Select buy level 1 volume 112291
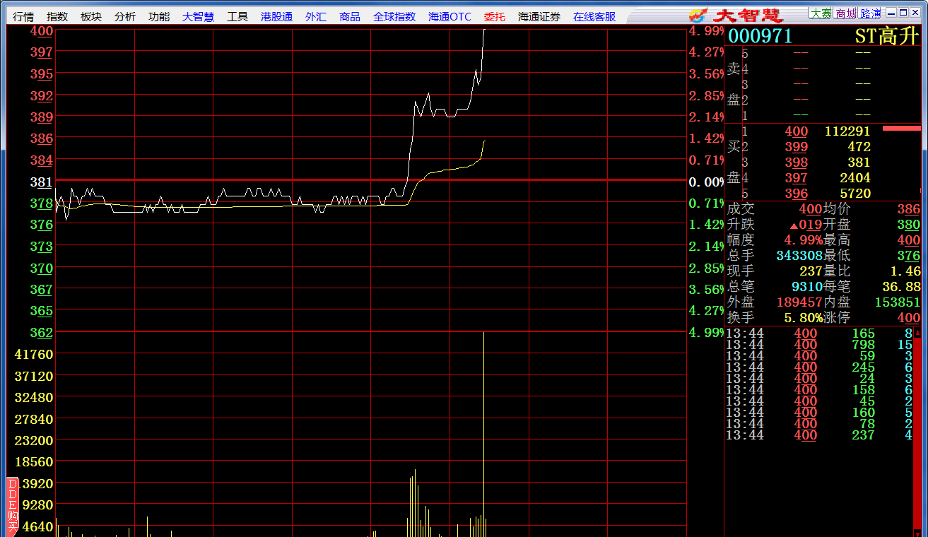The image size is (928, 537). click(x=847, y=131)
